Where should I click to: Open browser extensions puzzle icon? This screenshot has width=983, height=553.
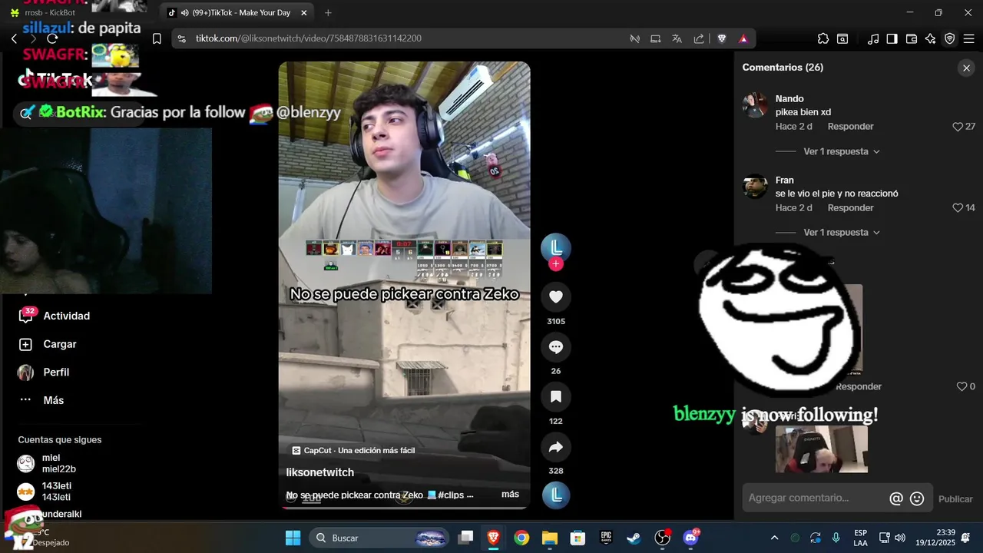[x=823, y=38]
